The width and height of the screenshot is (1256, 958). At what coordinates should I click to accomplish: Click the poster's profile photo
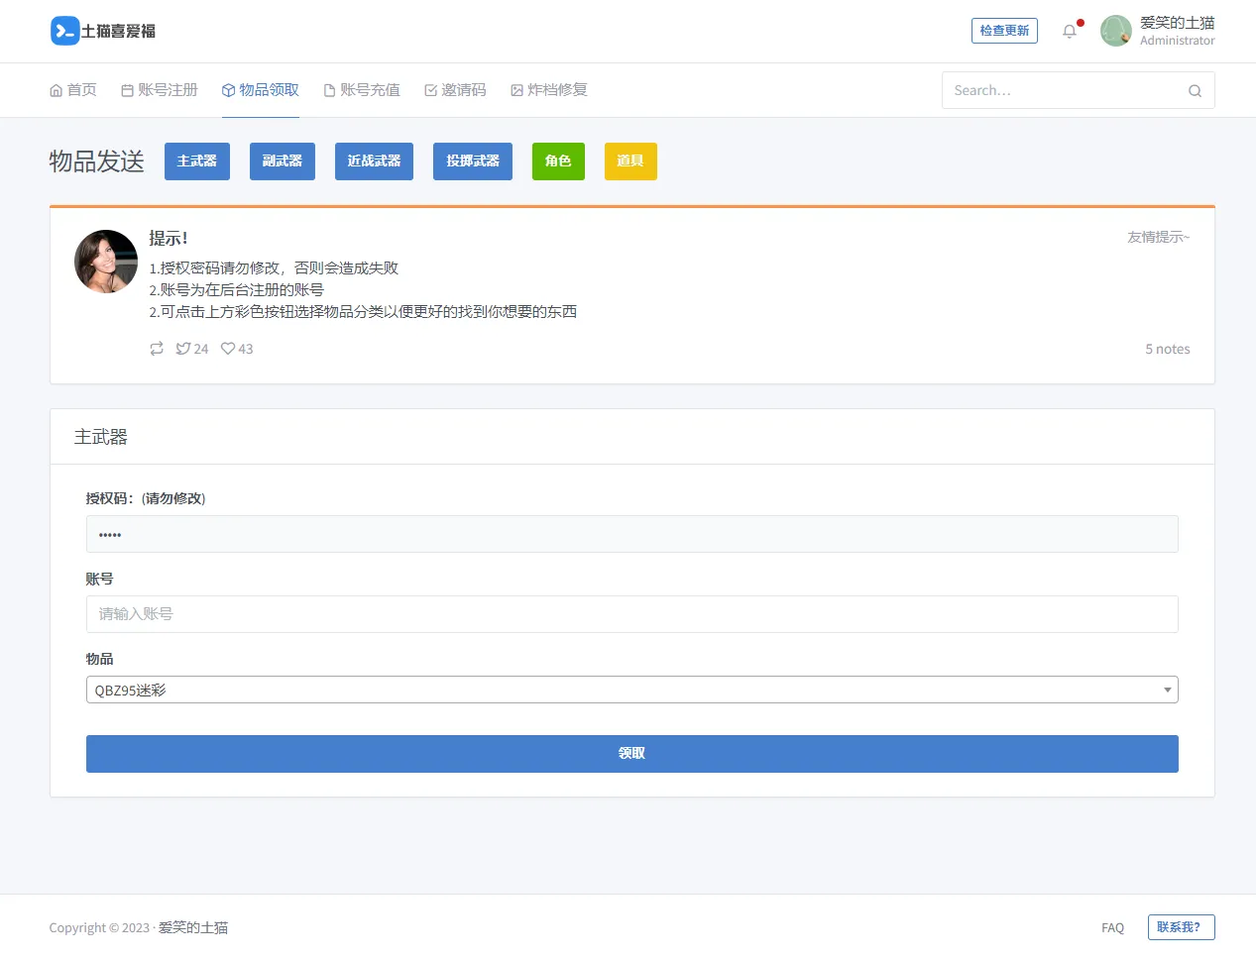point(106,262)
